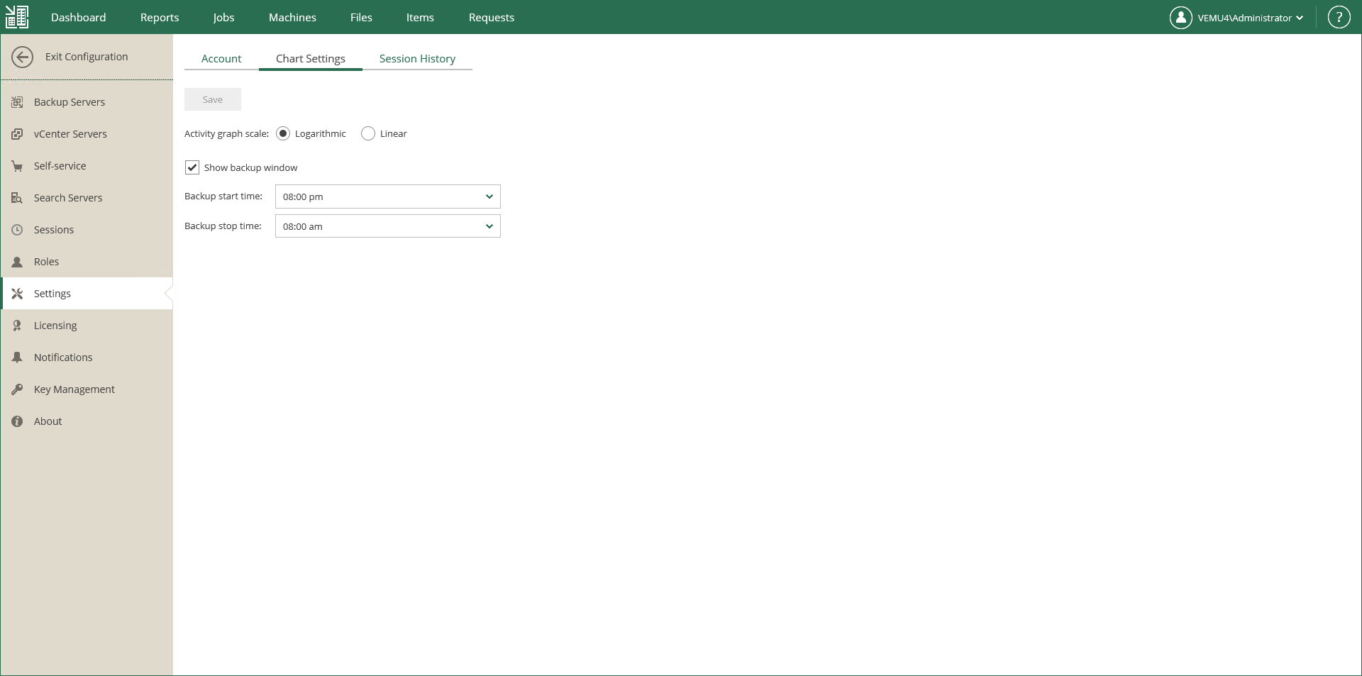Open the Items menu
The image size is (1362, 676).
pos(420,17)
